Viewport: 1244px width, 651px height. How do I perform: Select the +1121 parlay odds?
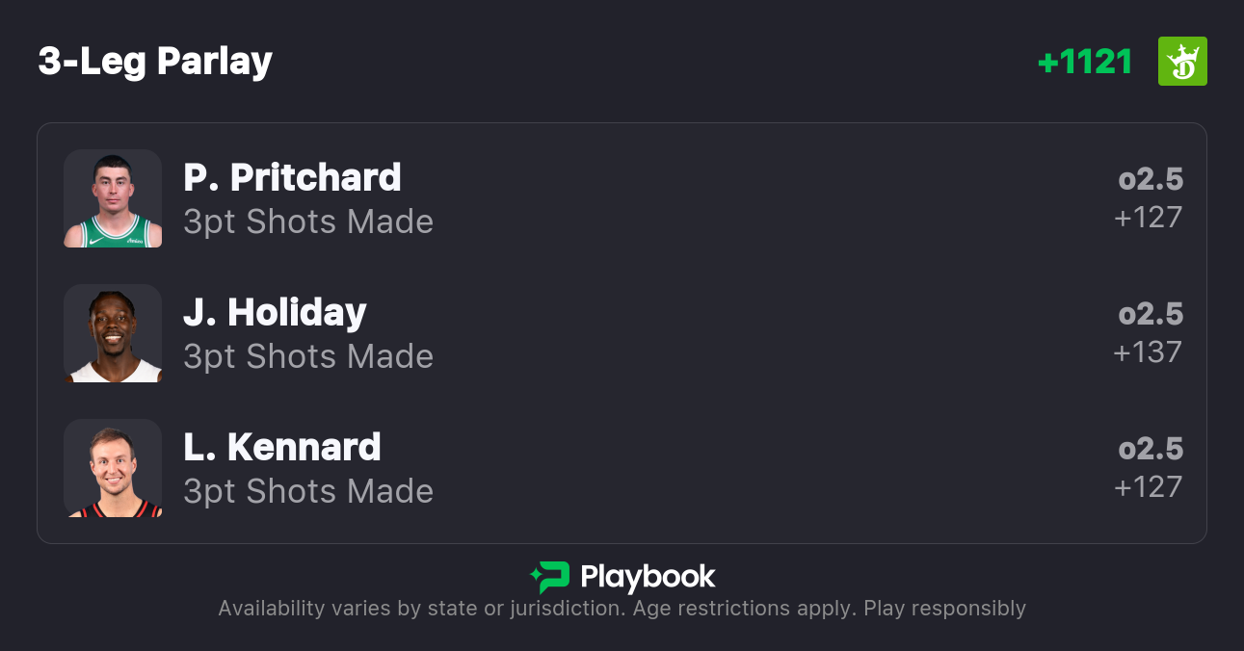1085,62
